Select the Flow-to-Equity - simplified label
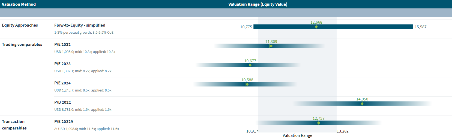 coord(80,25)
